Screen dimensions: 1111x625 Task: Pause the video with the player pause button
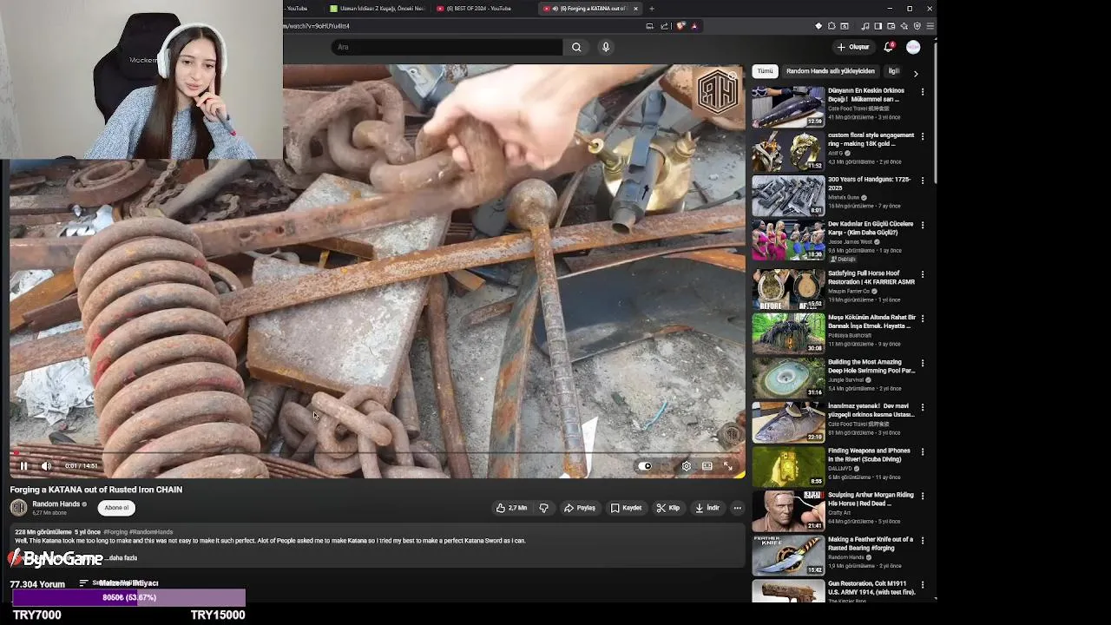(23, 466)
